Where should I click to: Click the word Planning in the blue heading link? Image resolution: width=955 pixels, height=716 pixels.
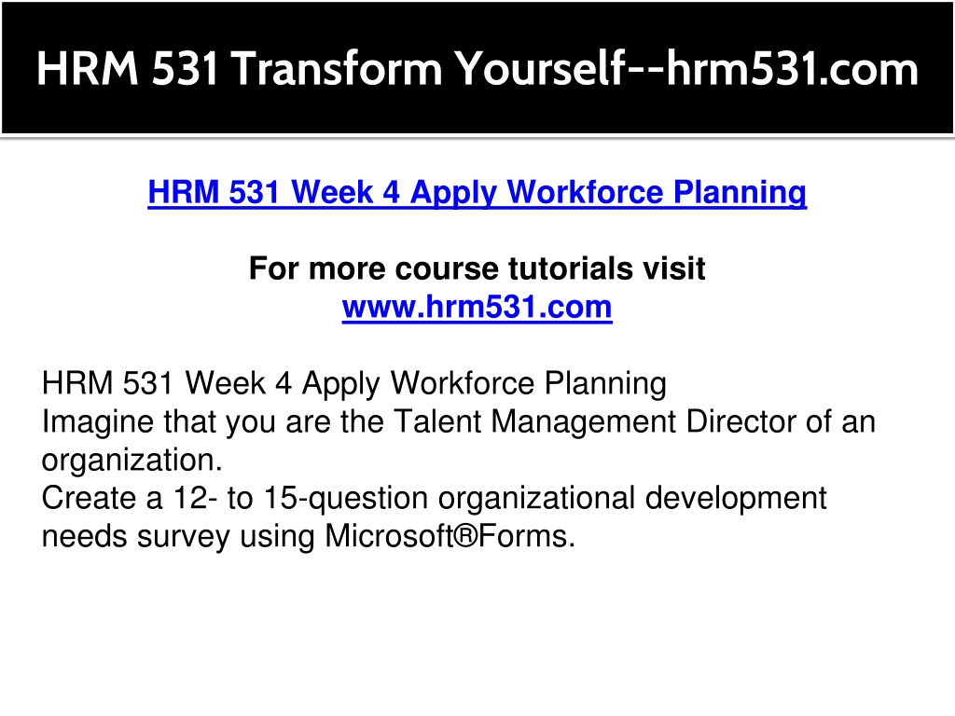click(740, 192)
